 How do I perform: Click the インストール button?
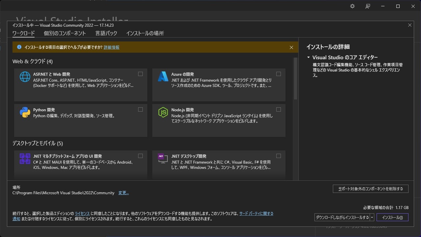392,217
